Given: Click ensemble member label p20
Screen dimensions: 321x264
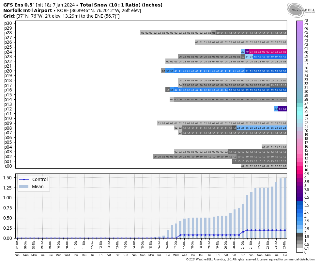Looking at the screenshot, I should click(8, 71).
